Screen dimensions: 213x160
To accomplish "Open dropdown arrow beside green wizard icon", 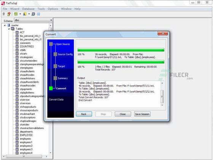I will (x=20, y=14).
